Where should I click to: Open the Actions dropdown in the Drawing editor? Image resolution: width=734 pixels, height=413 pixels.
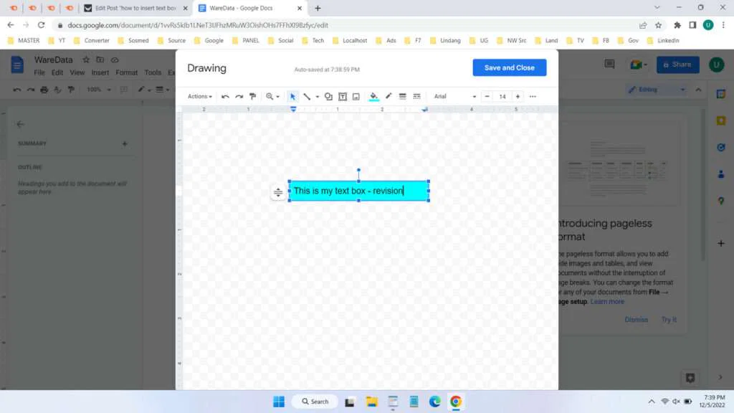[x=199, y=96]
